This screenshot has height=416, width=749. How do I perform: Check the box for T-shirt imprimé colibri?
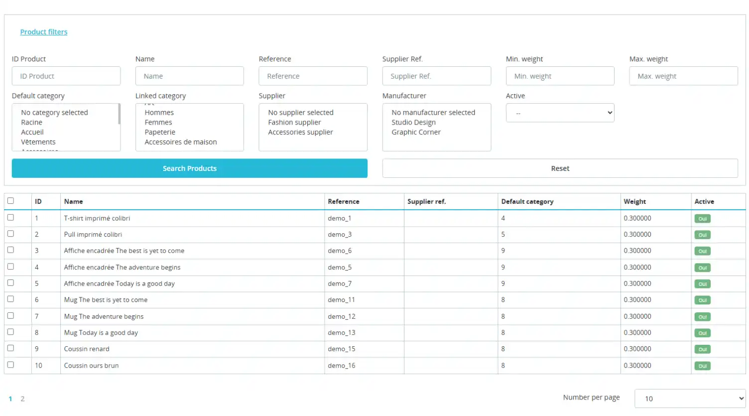(x=10, y=218)
